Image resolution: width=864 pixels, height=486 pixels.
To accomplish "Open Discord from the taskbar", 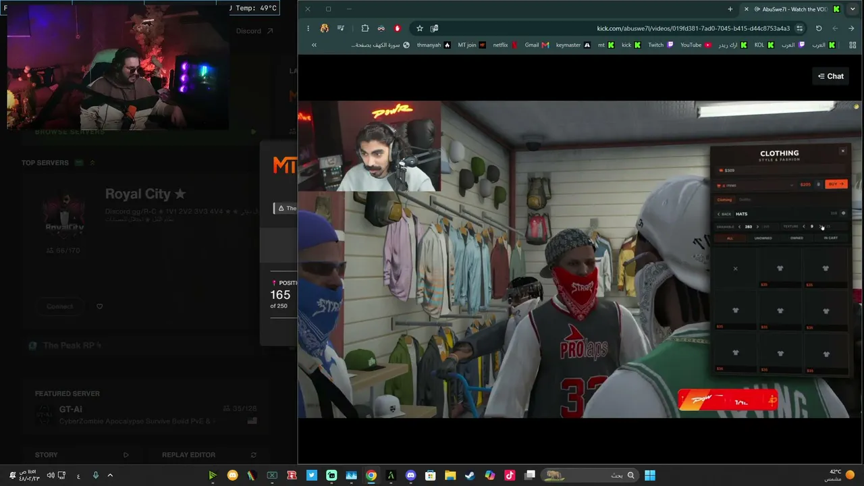I will pyautogui.click(x=410, y=475).
